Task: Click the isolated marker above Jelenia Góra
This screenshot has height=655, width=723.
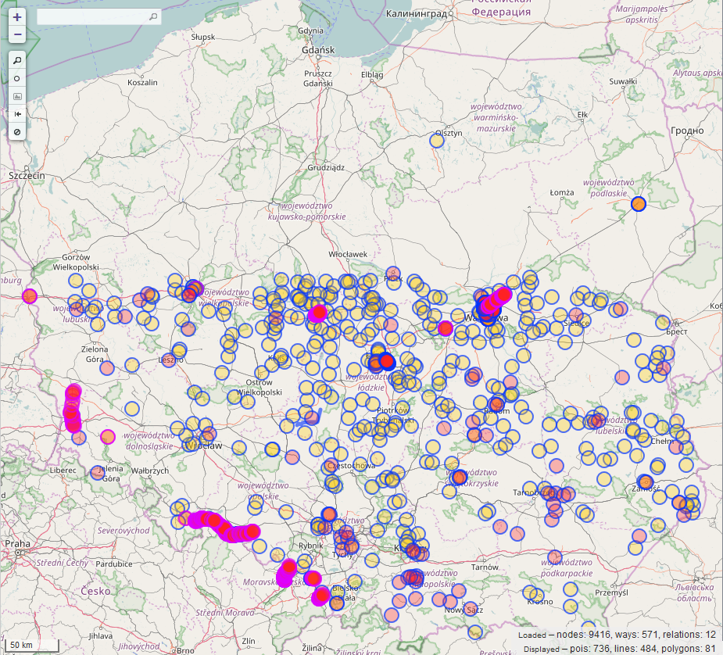Action: click(107, 436)
